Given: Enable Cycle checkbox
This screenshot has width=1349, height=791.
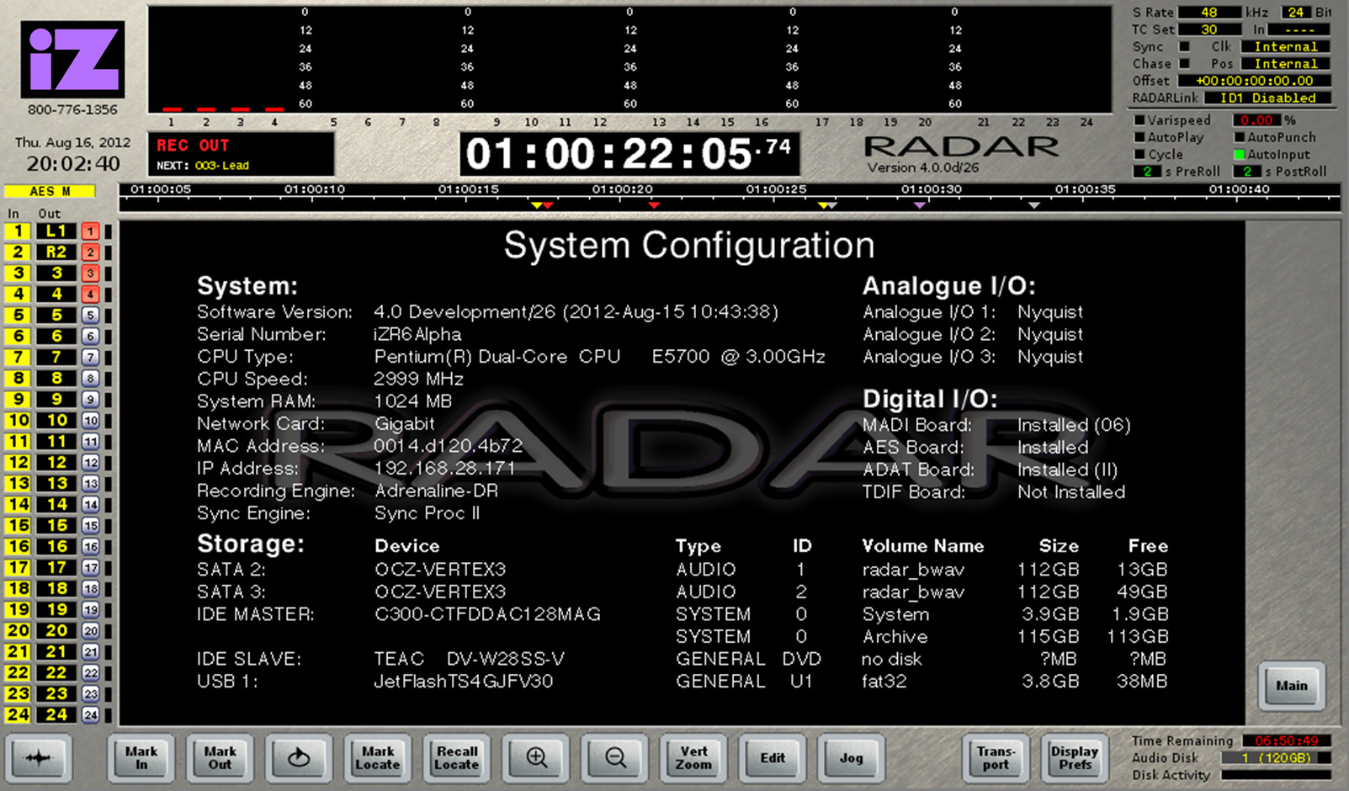Looking at the screenshot, I should 1139,154.
